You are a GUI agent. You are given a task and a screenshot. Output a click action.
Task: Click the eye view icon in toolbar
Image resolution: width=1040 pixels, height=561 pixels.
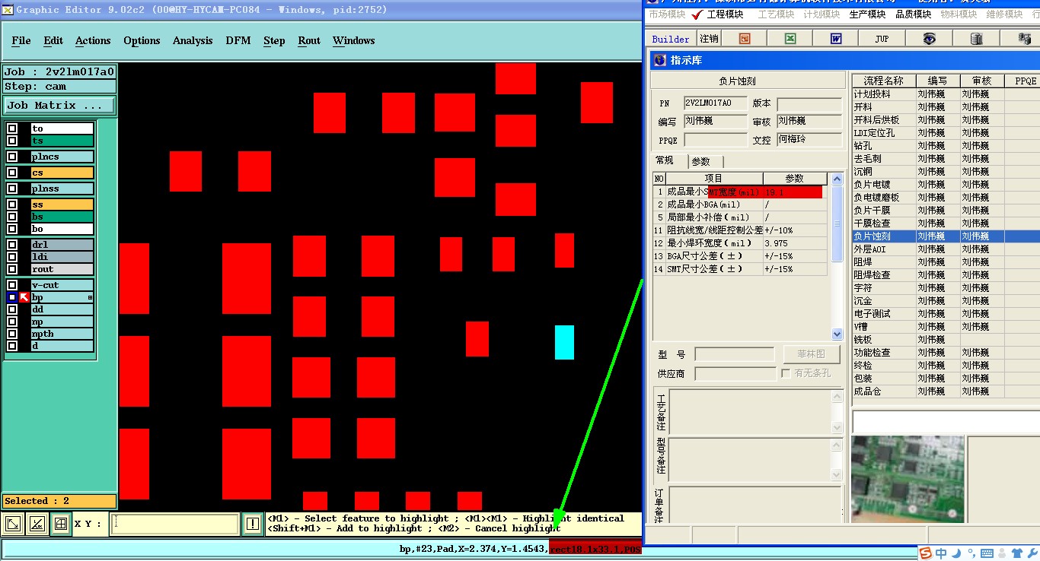tap(929, 39)
